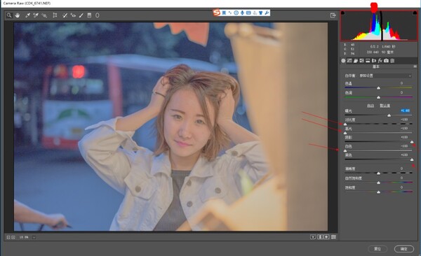Toggle shadow clipping warning in histogram
This screenshot has width=421, height=256.
click(x=343, y=13)
